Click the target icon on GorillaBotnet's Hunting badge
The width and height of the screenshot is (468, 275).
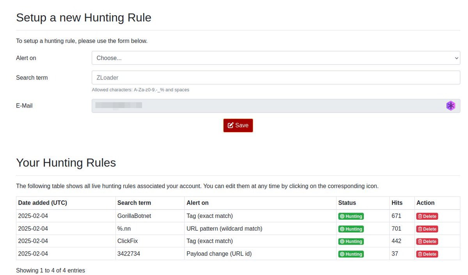(x=342, y=216)
